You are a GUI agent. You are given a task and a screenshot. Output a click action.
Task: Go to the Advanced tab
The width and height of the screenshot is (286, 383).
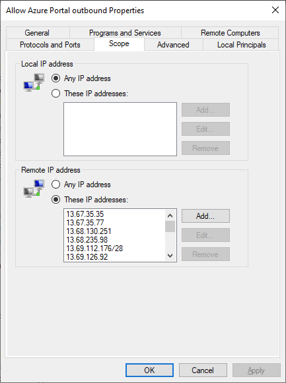173,45
